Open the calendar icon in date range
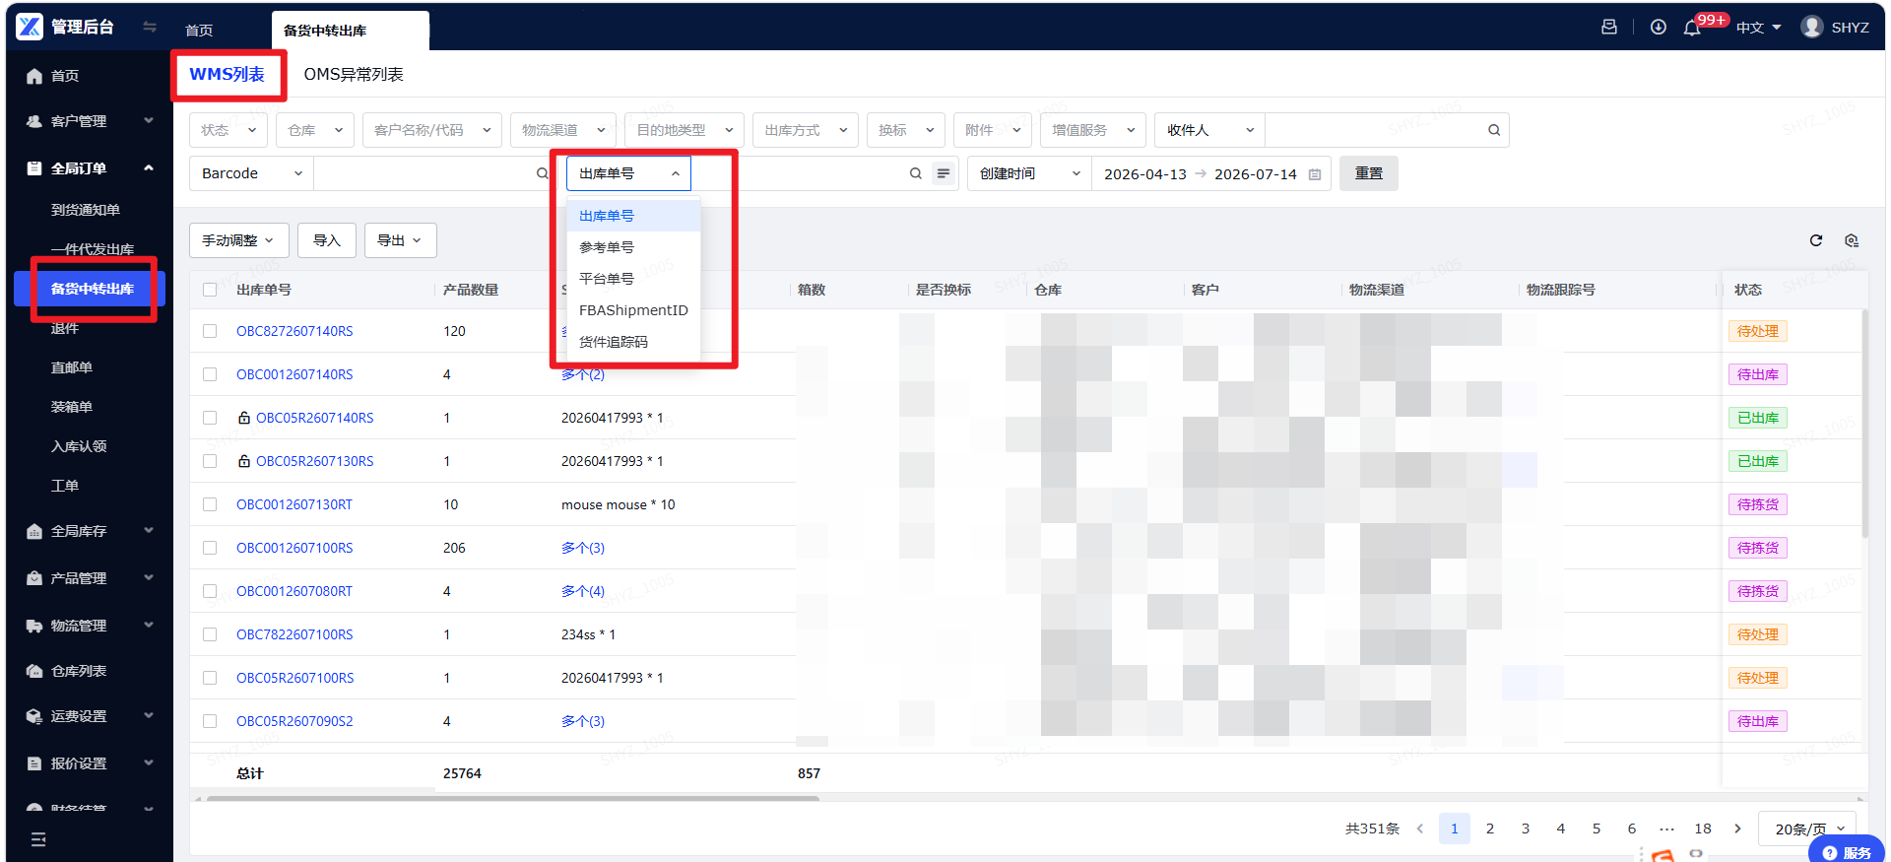The height and width of the screenshot is (862, 1891). tap(1315, 174)
